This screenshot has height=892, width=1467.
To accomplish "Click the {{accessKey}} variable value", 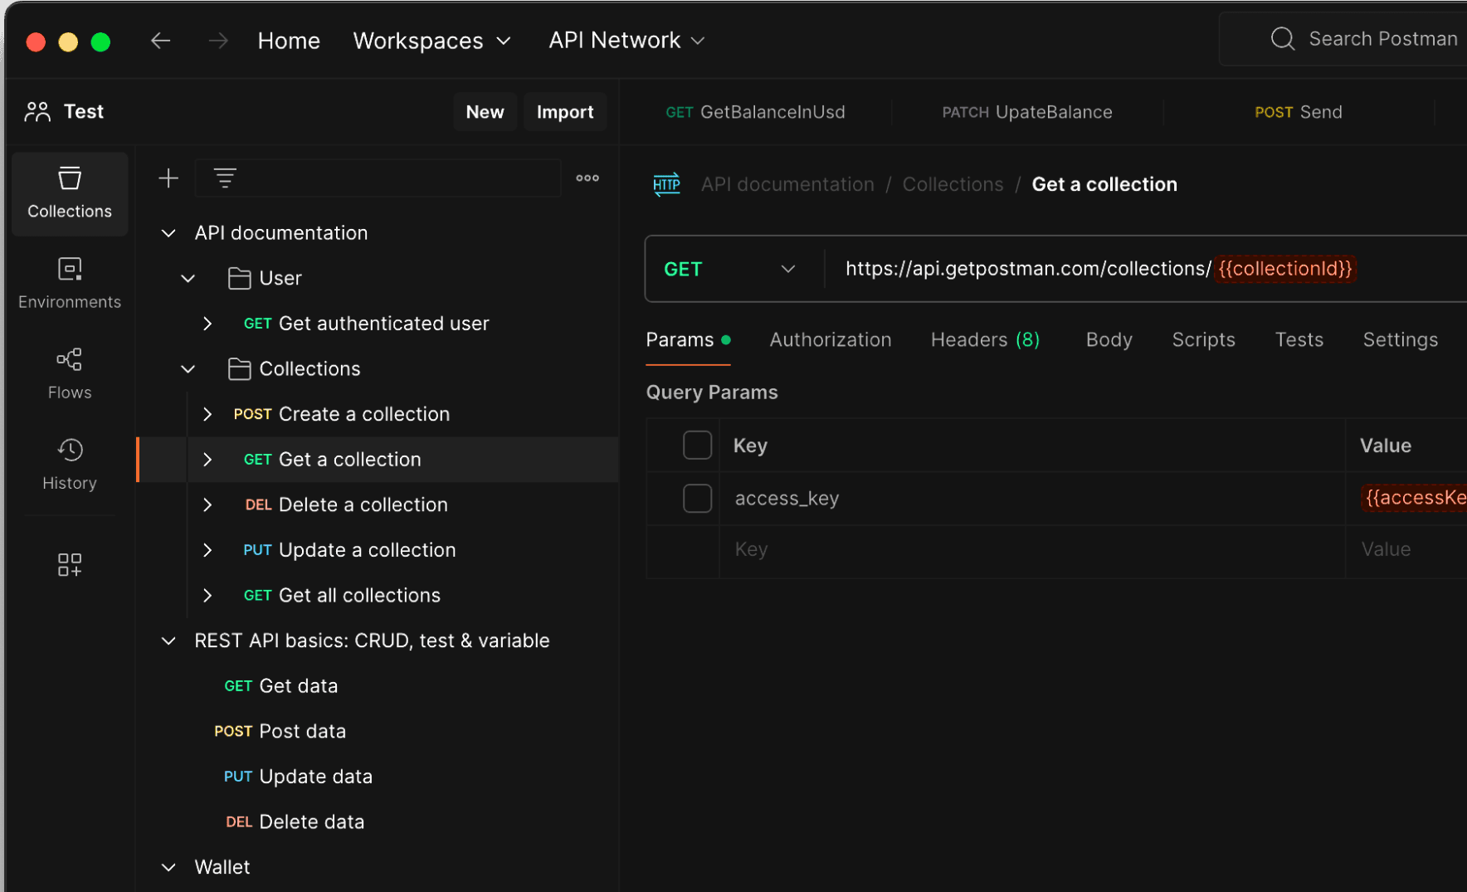I will click(x=1415, y=498).
